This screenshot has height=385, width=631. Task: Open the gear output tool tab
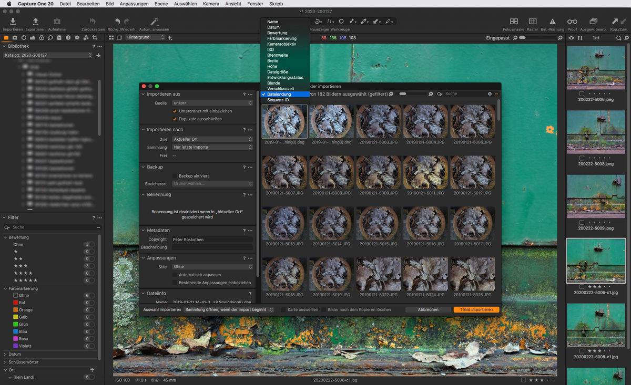click(77, 38)
